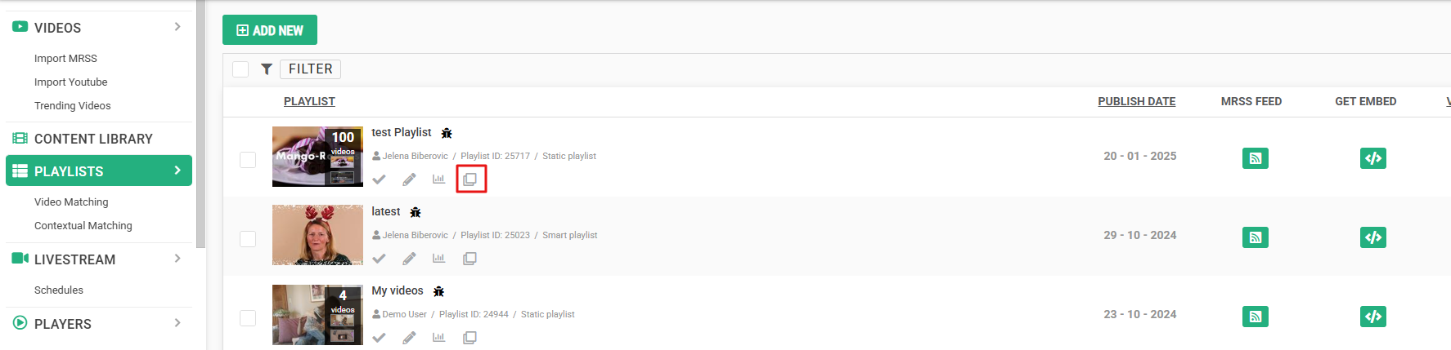Click the Add New button
Viewport: 1451px width, 350px height.
270,30
